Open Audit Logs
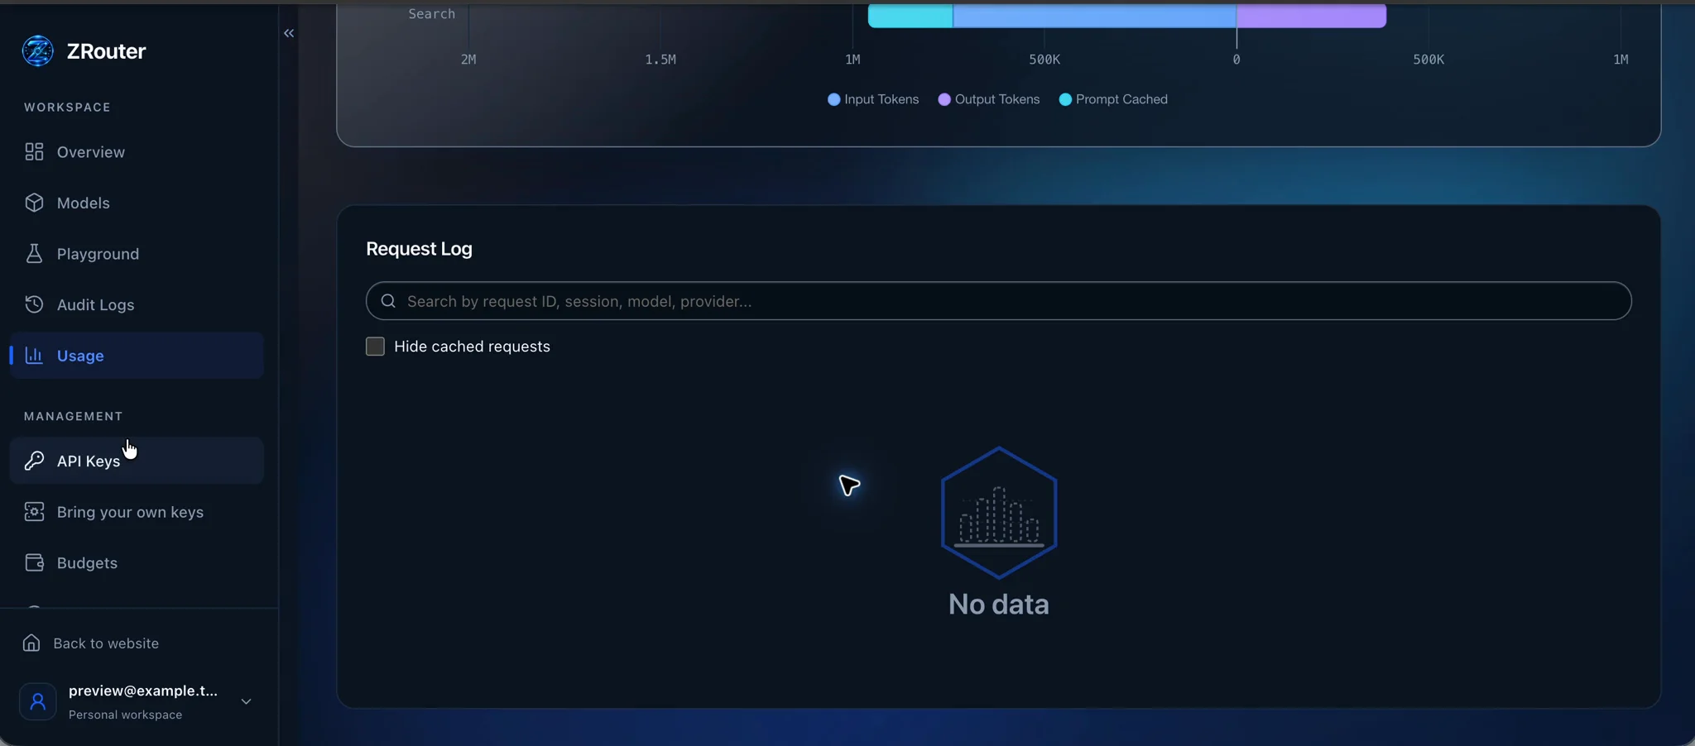This screenshot has width=1695, height=746. pos(137,304)
